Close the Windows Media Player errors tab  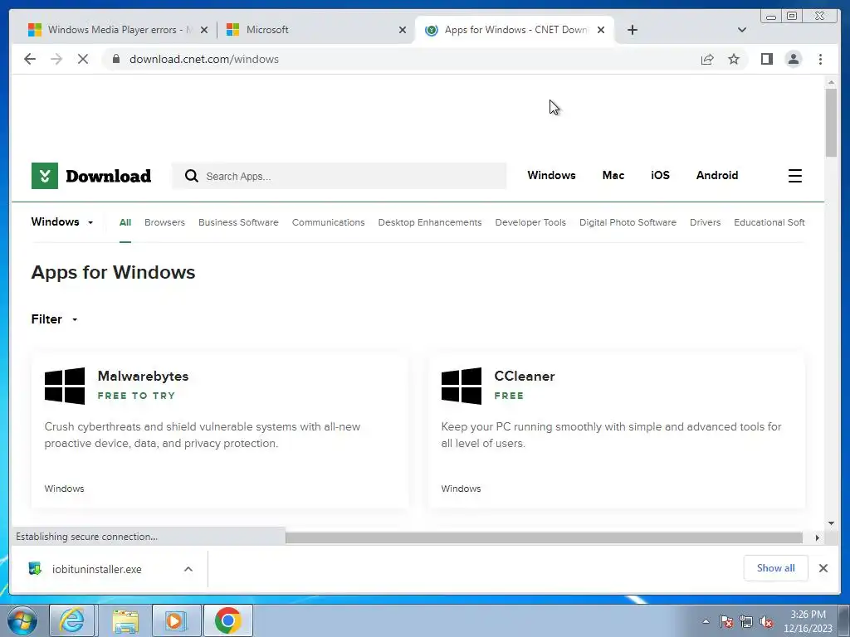pos(204,30)
